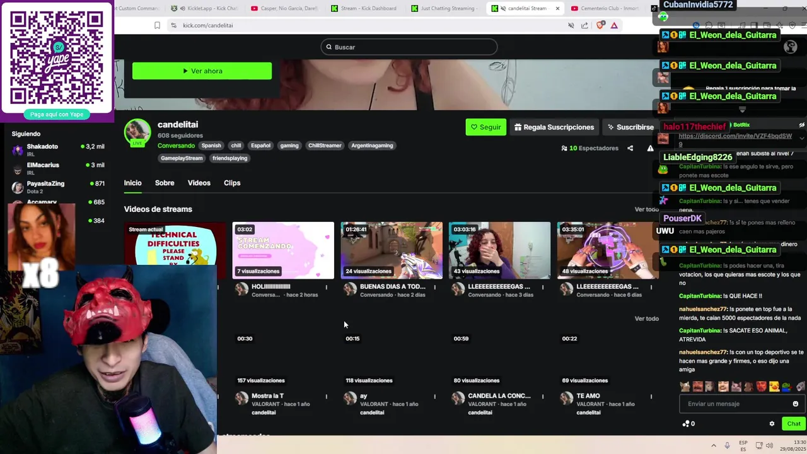Switch to the Clips tab
This screenshot has width=807, height=454.
232,183
